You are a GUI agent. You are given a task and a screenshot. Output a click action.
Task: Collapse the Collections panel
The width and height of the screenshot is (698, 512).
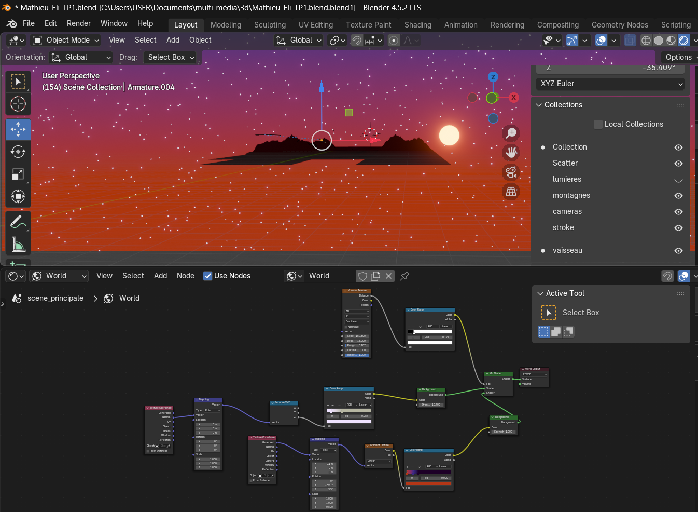[x=540, y=105]
